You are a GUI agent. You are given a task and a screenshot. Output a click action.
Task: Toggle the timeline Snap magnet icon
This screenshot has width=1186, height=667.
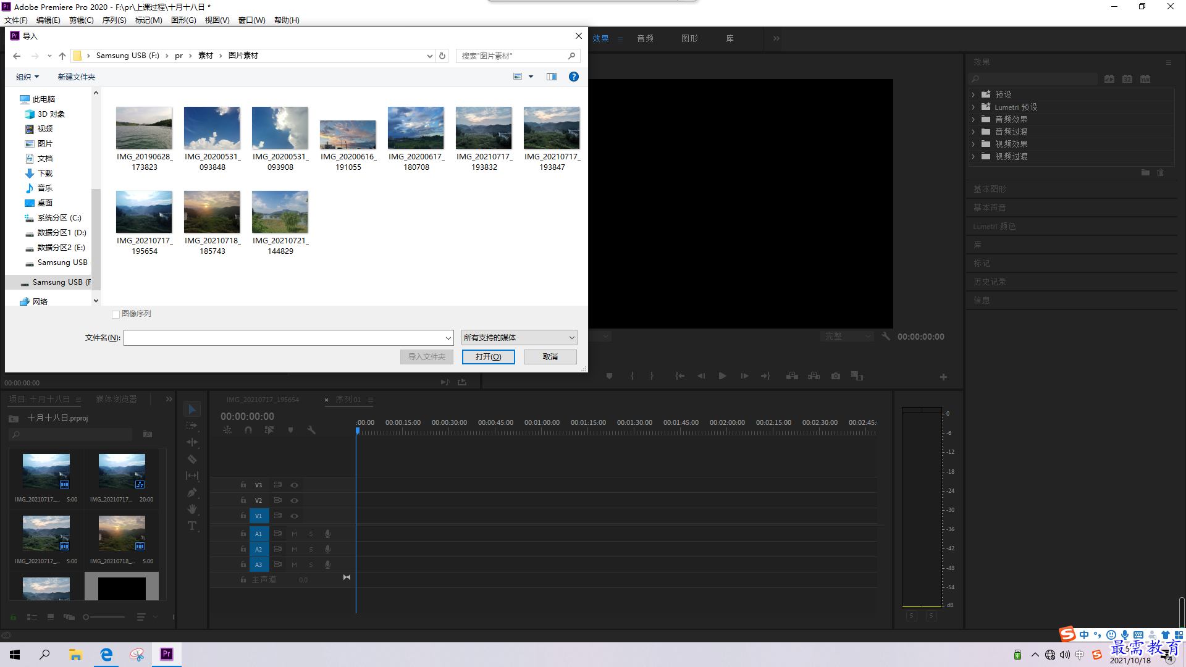click(248, 430)
